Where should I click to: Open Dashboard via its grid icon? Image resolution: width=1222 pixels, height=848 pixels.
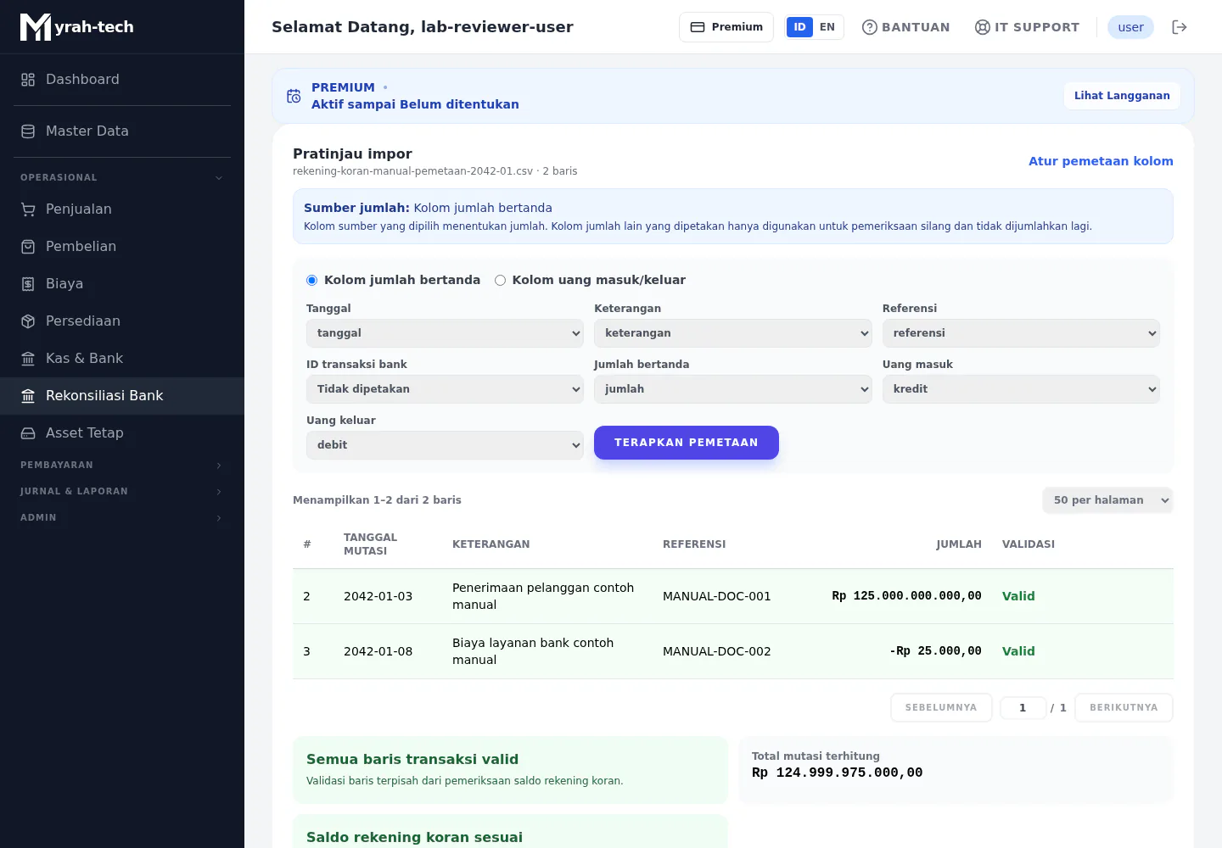tap(28, 80)
